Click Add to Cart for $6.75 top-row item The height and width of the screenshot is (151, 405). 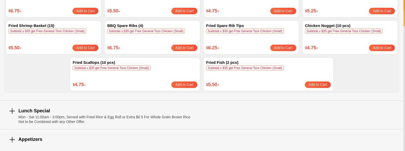tap(85, 11)
